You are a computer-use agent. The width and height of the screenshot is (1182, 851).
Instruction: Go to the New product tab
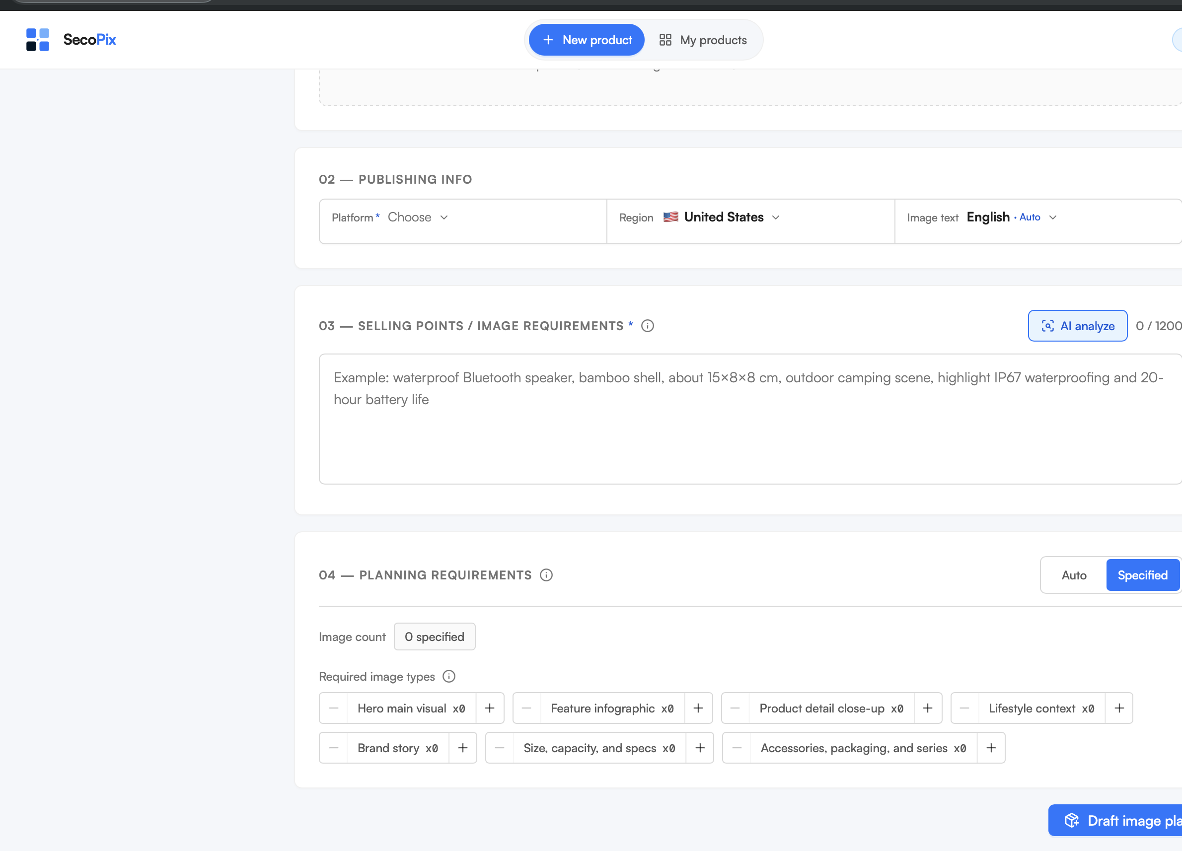587,40
